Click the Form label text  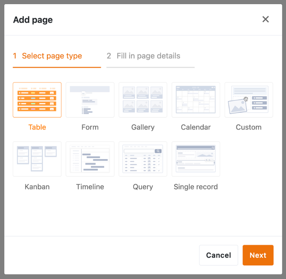pyautogui.click(x=90, y=127)
